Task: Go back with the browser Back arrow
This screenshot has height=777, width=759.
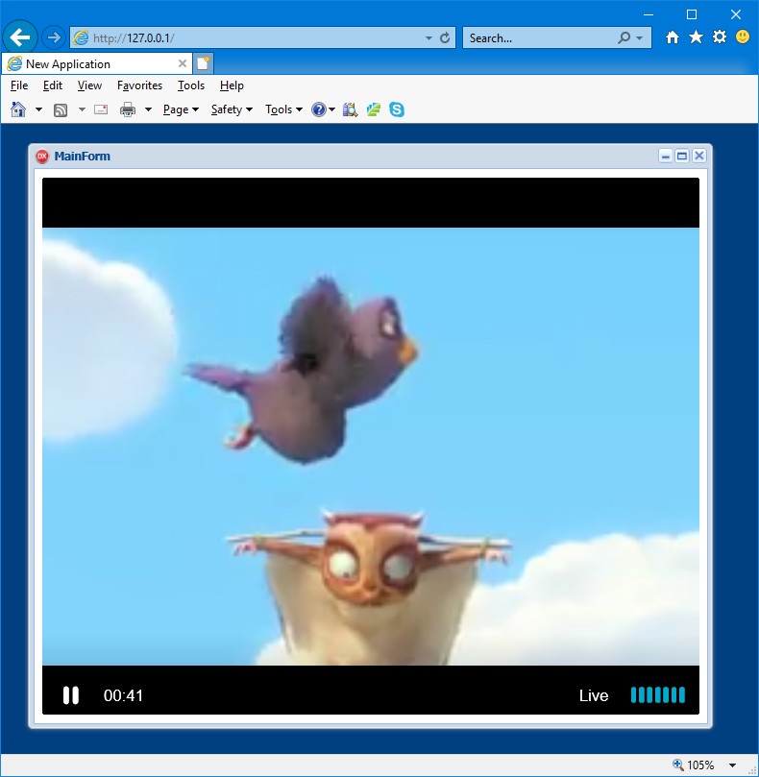Action: [x=20, y=37]
